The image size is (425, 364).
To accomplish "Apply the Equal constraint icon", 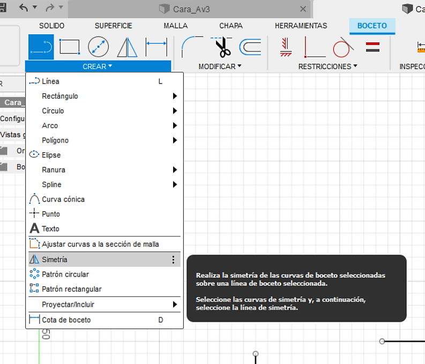I will click(372, 47).
